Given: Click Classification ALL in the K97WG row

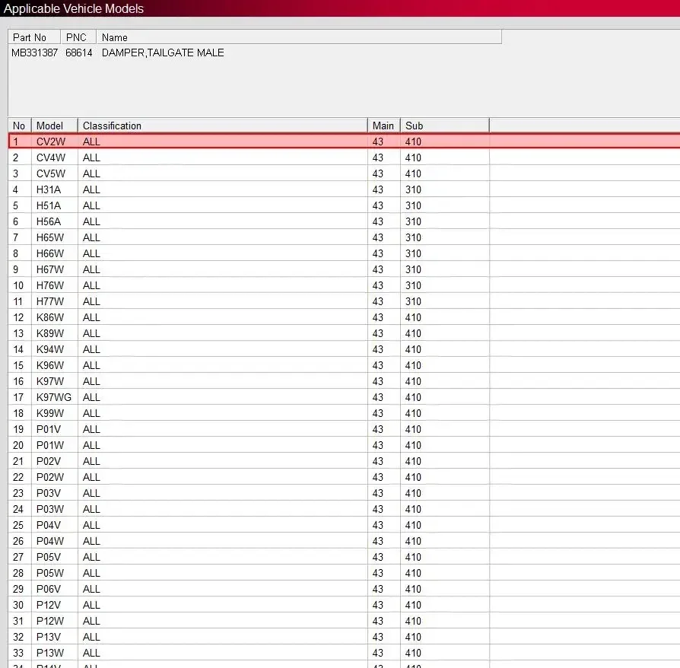Looking at the screenshot, I should pos(91,397).
